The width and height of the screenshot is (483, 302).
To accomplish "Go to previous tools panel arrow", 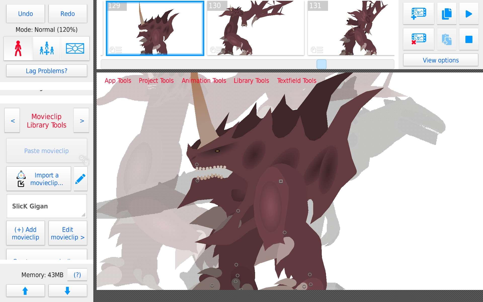I will pyautogui.click(x=12, y=121).
